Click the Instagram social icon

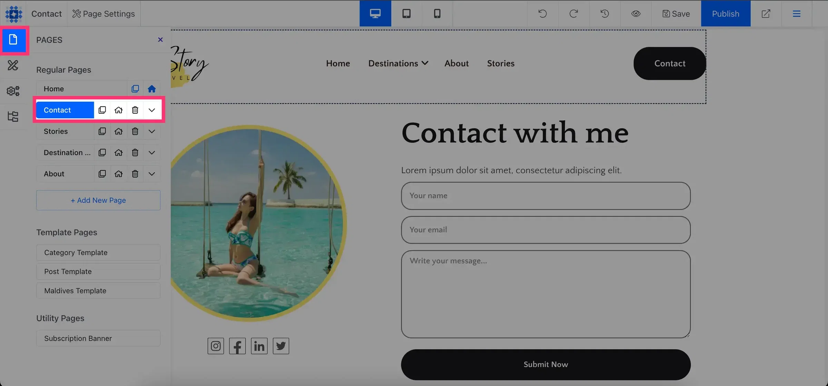point(216,346)
